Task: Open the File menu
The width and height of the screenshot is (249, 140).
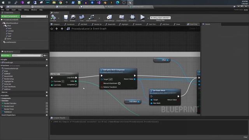Action: (x=3, y=10)
